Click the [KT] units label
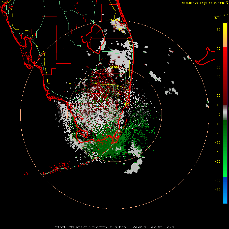 217,18
